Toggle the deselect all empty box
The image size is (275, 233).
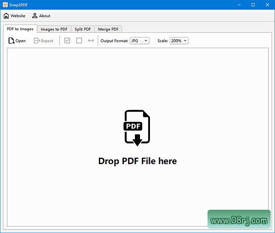(x=79, y=41)
